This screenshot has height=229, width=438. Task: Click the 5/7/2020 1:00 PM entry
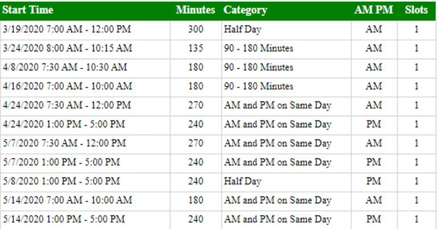(61, 162)
